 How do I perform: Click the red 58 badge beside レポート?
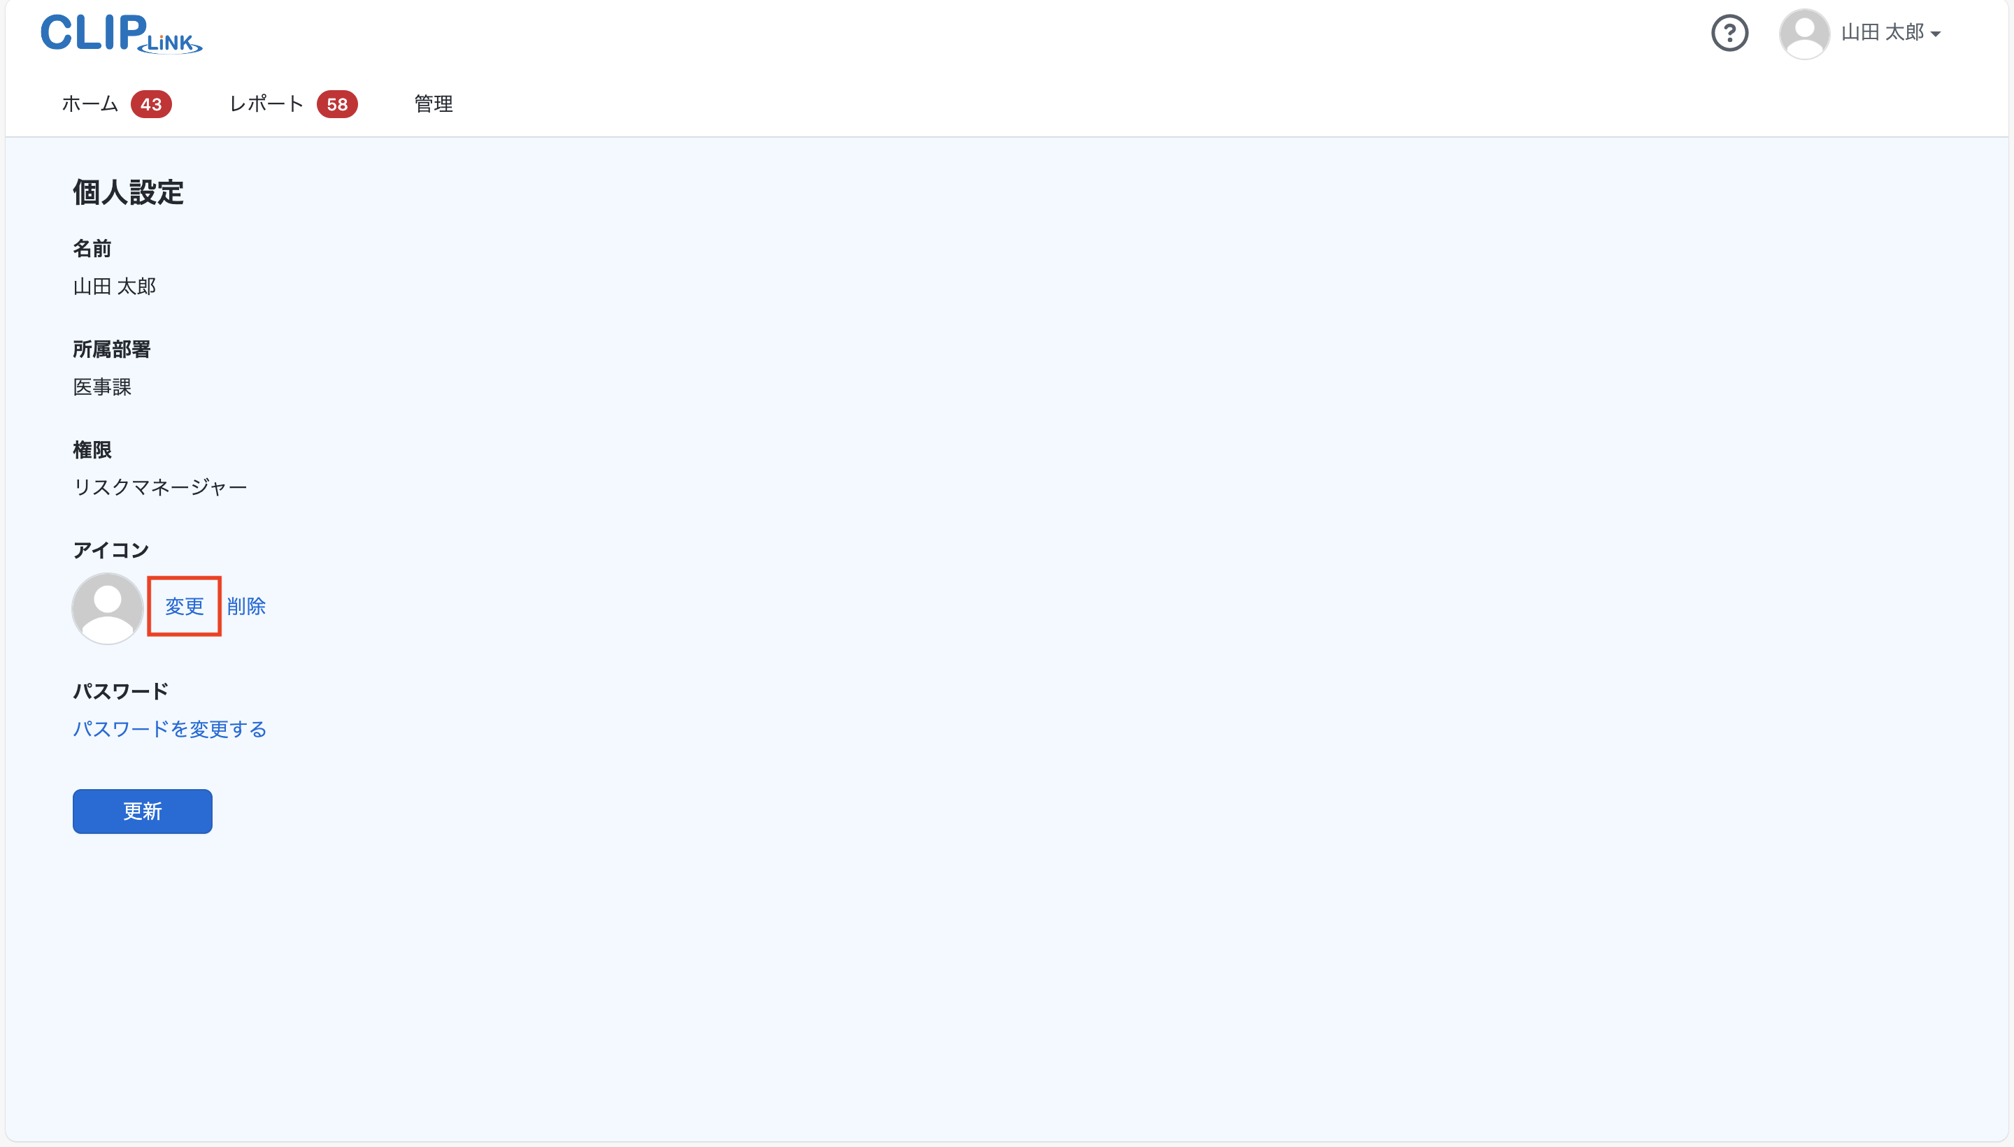337,104
